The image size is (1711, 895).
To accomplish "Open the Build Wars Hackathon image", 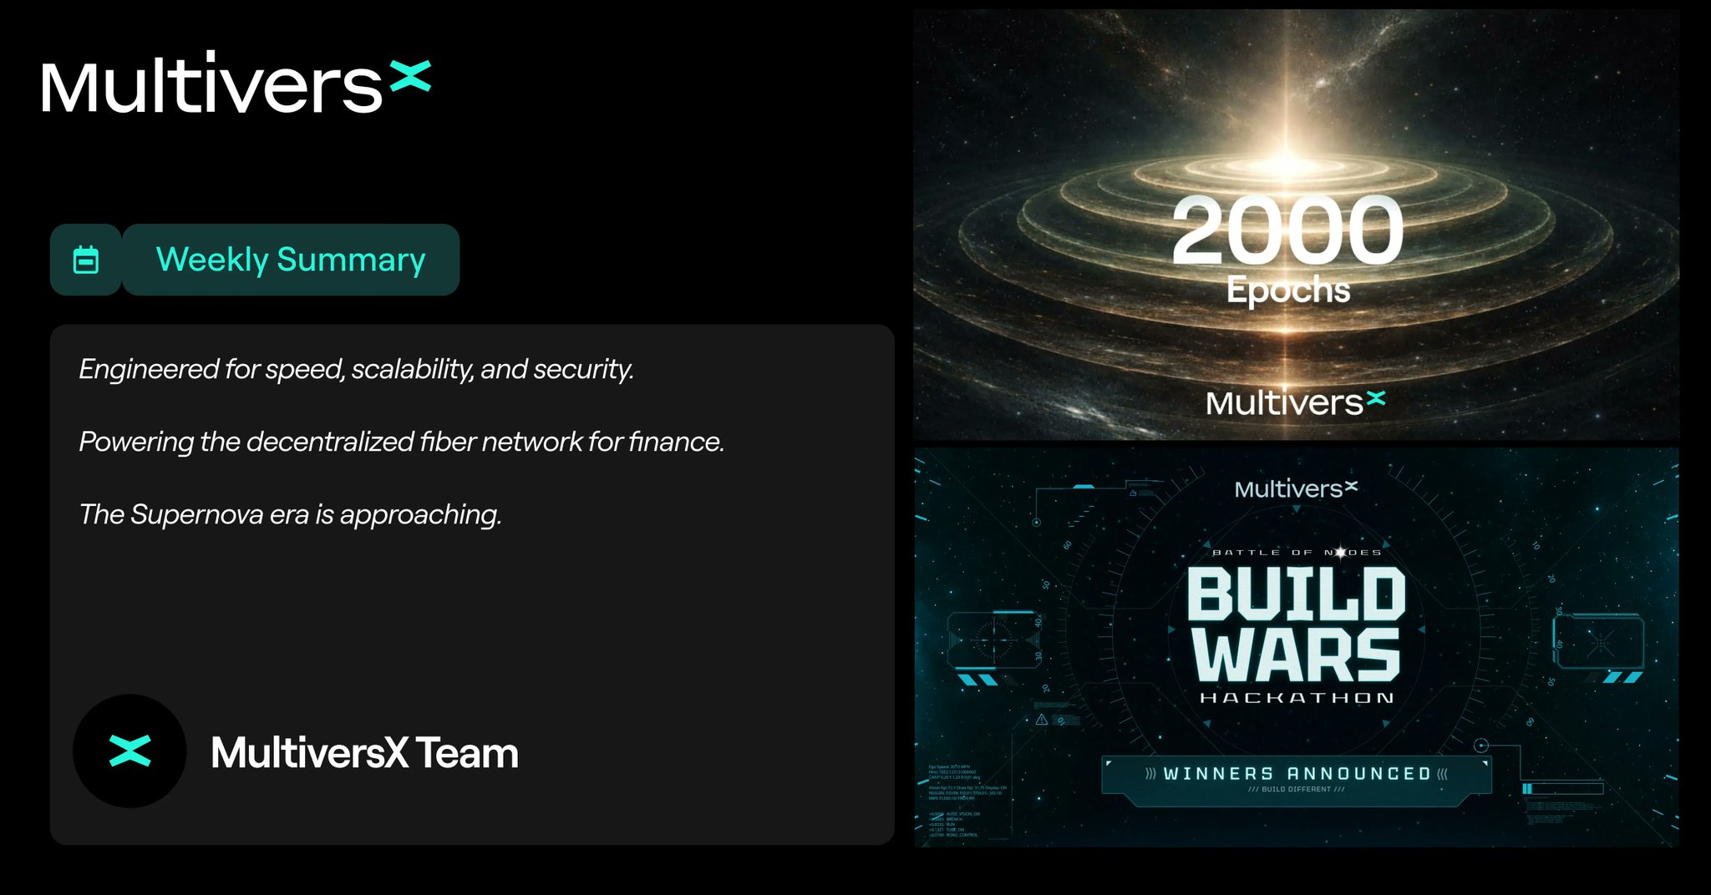I will click(x=1296, y=647).
